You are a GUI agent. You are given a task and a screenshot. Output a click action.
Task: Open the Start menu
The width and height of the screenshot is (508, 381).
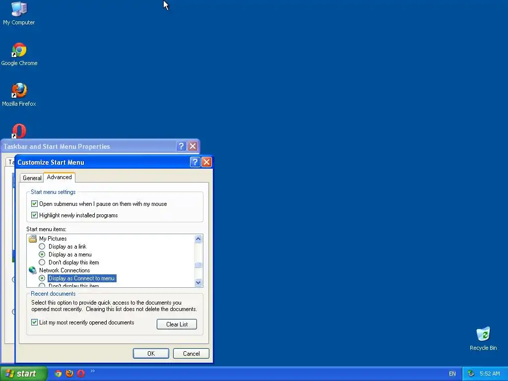(23, 374)
